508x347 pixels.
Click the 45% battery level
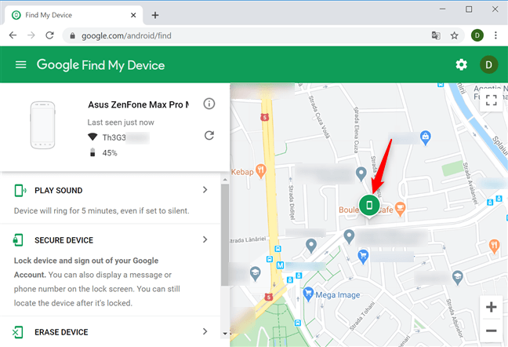110,153
